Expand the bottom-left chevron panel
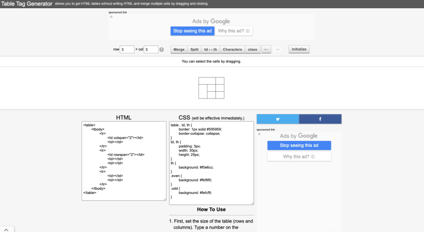The width and height of the screenshot is (424, 232). point(7,229)
